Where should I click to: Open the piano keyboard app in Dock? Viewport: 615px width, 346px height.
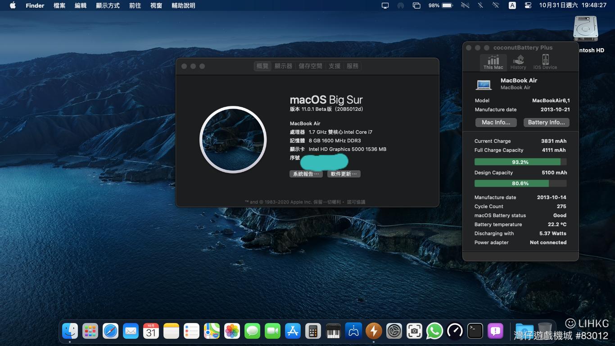pos(333,332)
